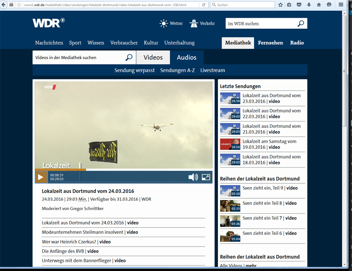
Task: Click the 'Letzte Sendungen' heading
Action: [x=240, y=86]
